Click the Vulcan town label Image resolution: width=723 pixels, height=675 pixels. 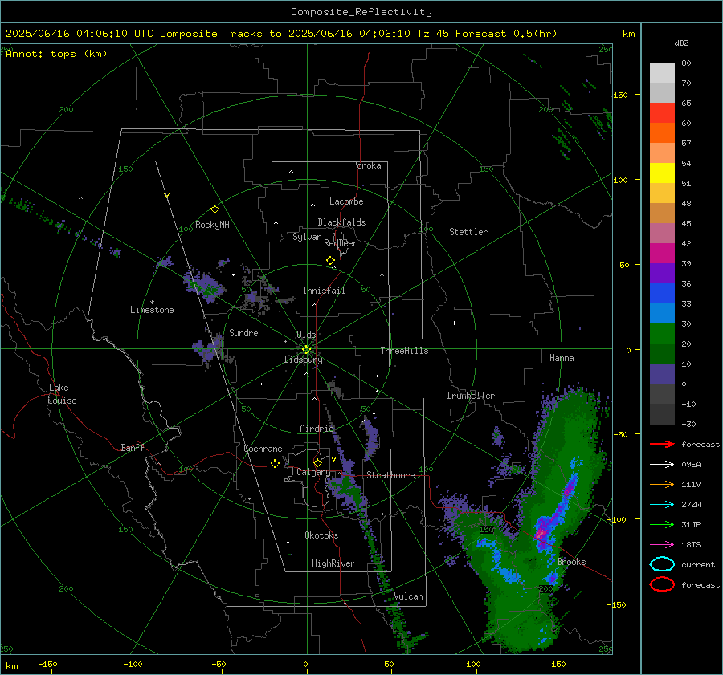click(408, 596)
